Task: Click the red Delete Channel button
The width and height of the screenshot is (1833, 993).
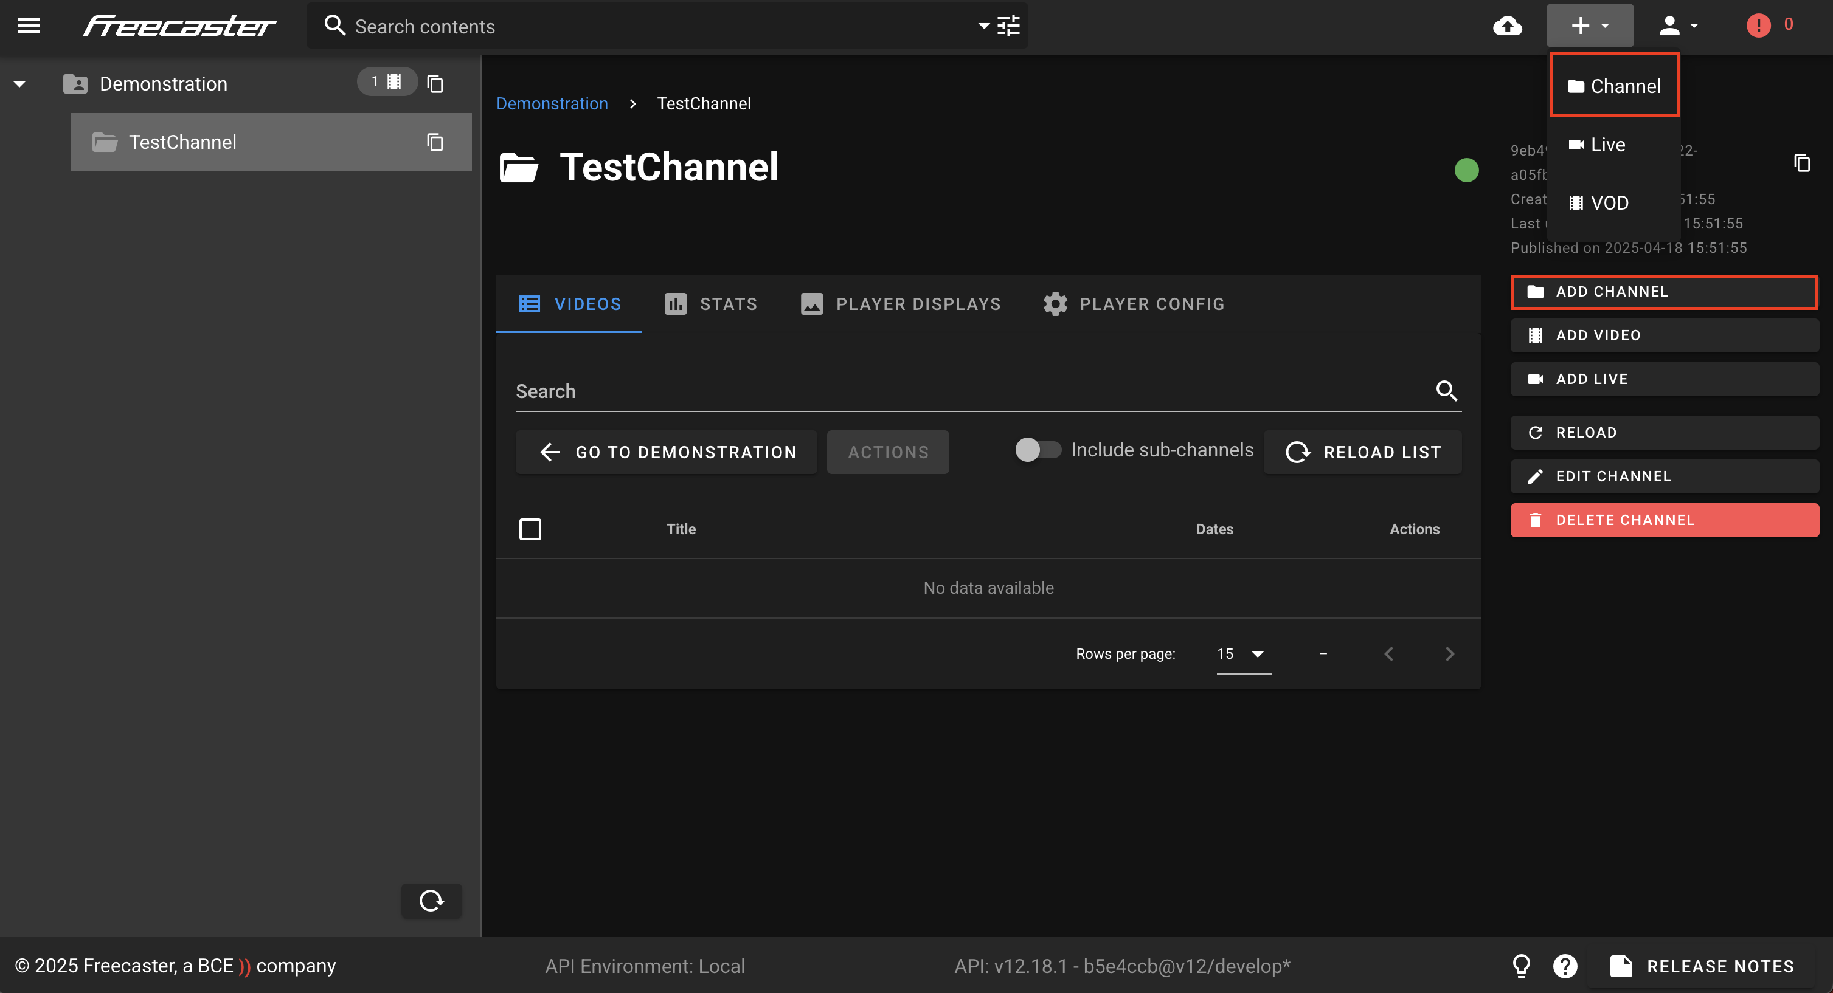Action: [1665, 520]
